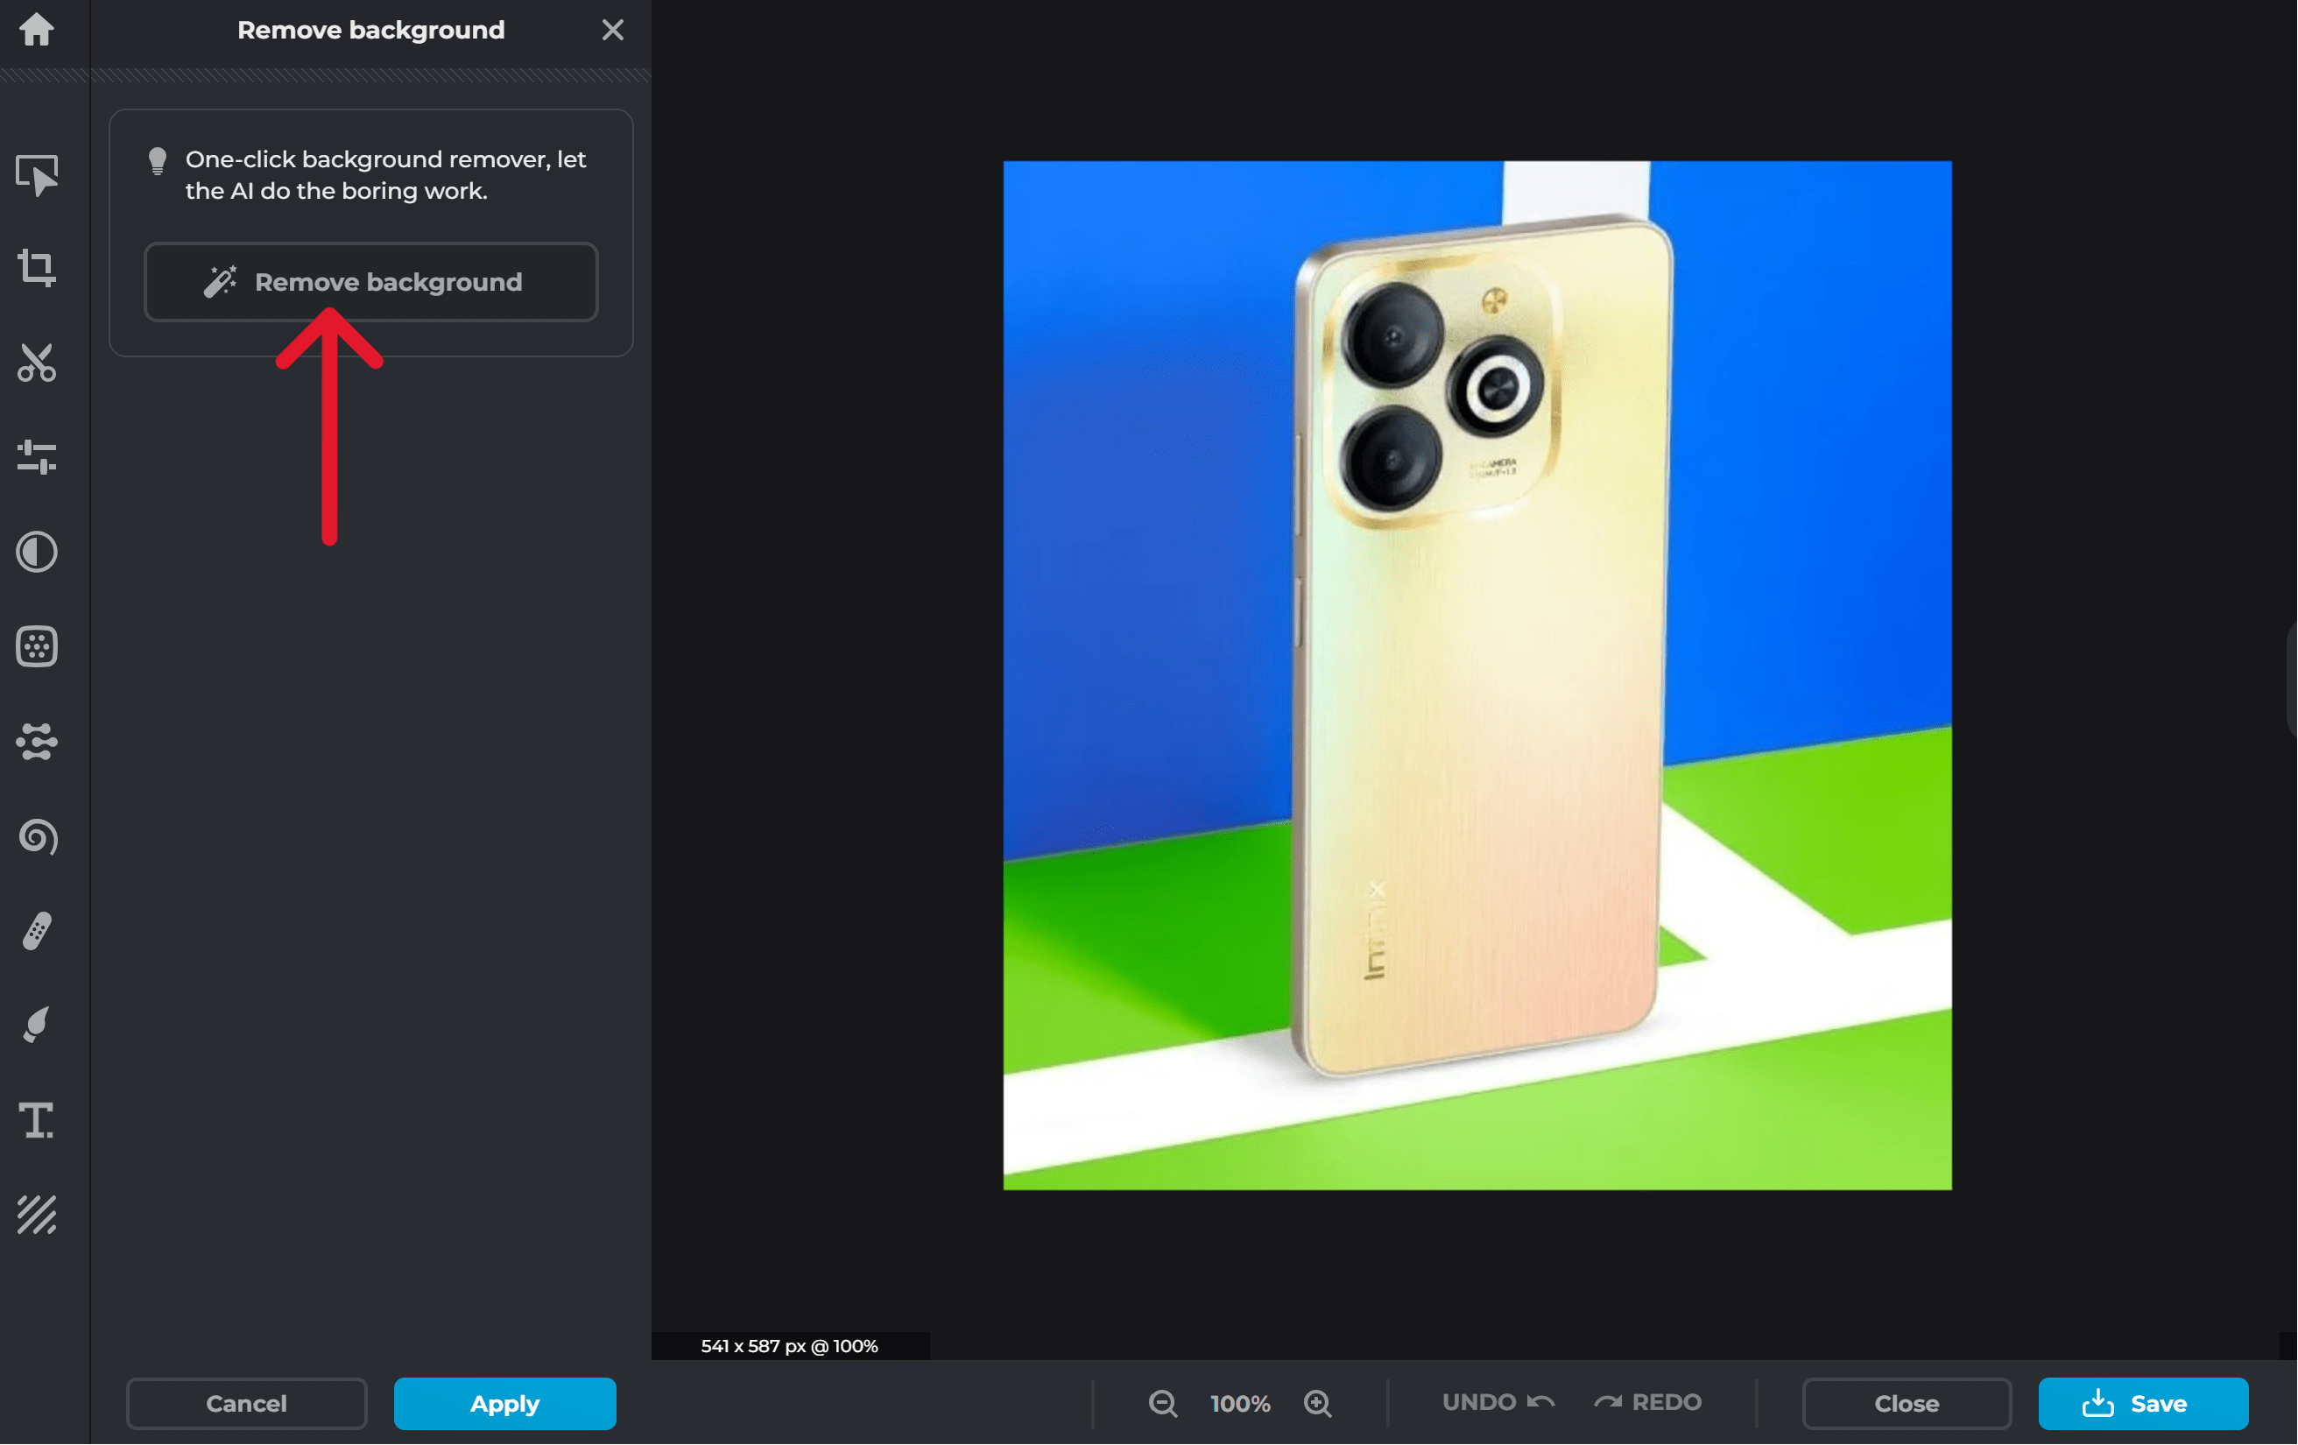Click the Remove background wand button
Screen dimensions: 2298x1445
point(370,283)
